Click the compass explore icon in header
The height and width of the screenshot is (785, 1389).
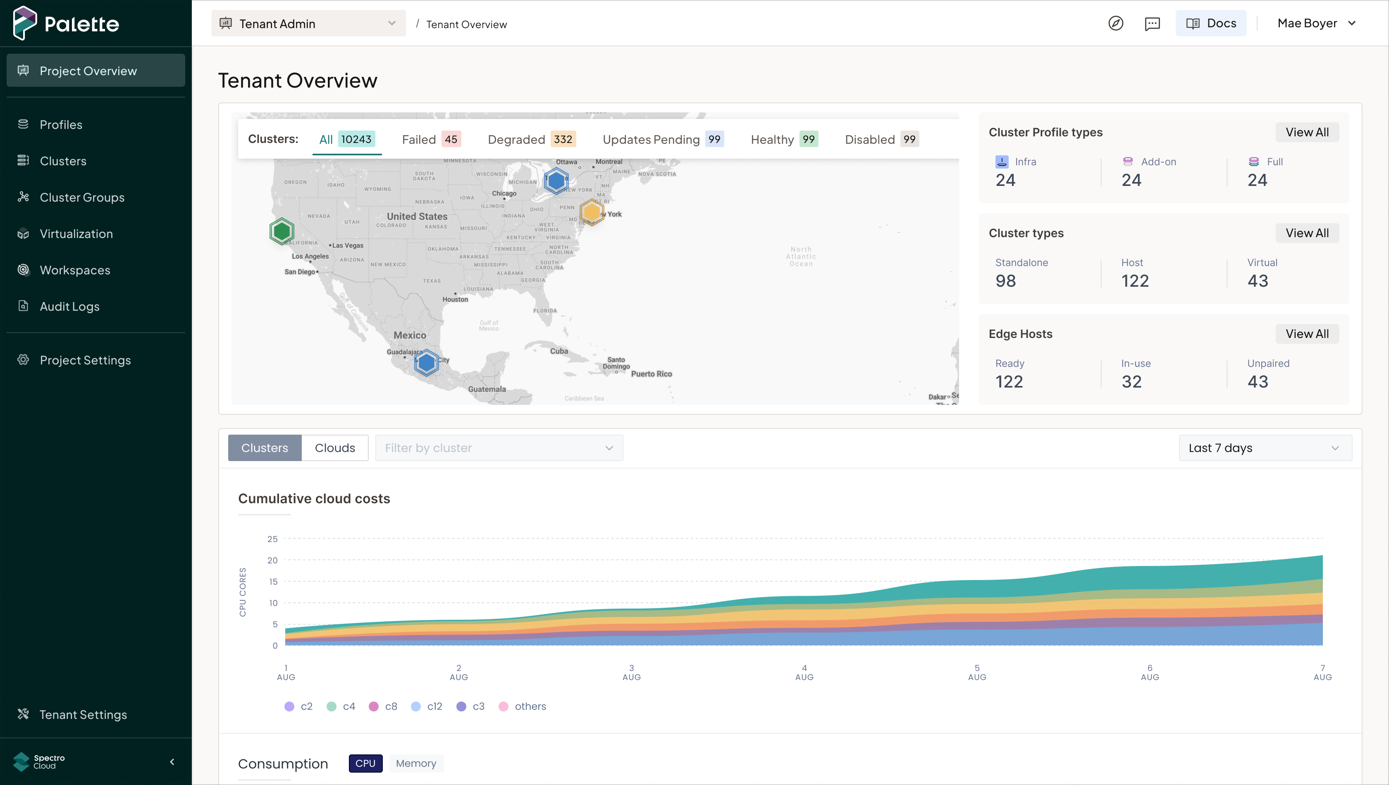point(1115,23)
